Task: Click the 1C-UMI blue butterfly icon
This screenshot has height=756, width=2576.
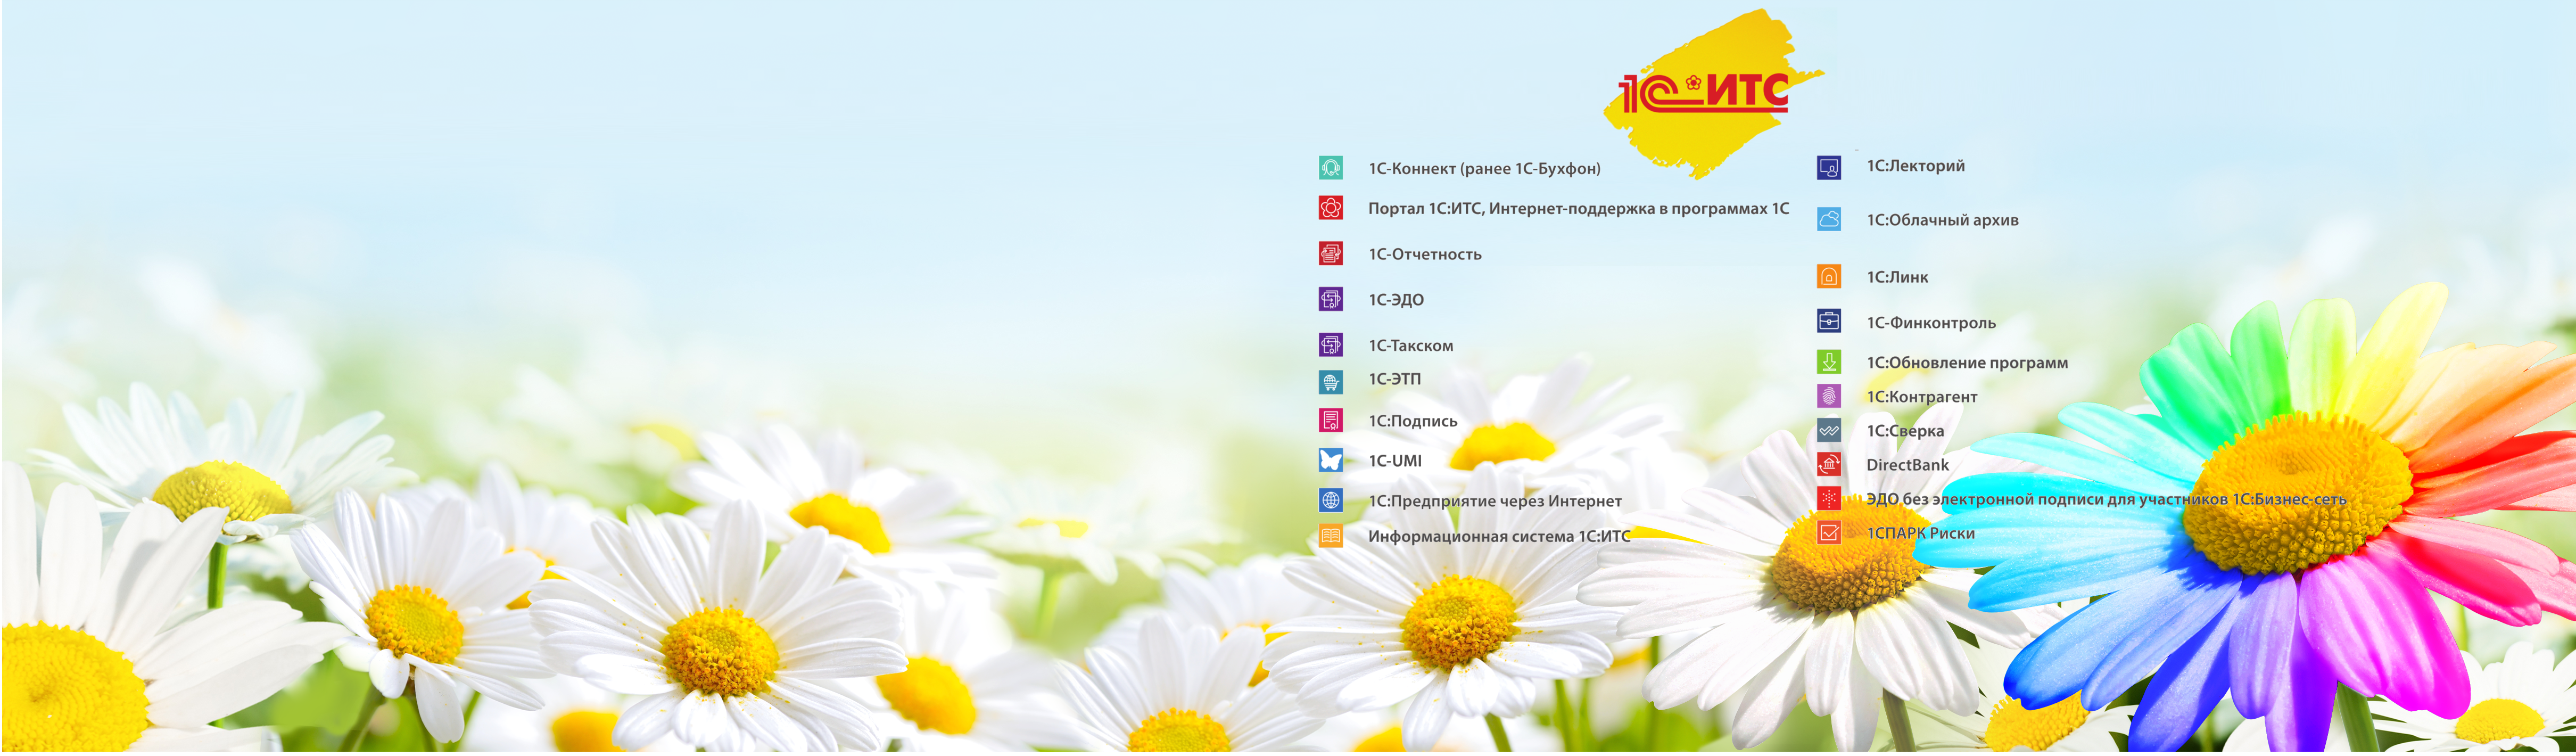Action: [x=1330, y=460]
